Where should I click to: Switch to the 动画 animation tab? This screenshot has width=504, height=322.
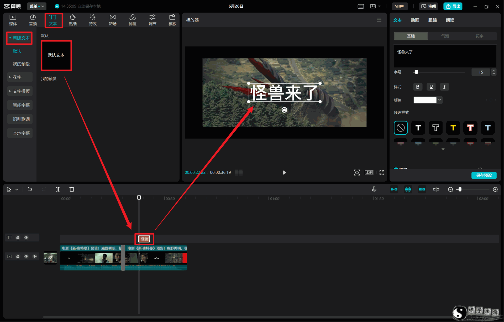coord(415,20)
